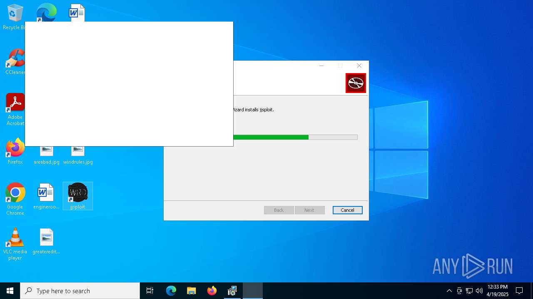Open the clock showing 12:33 PM

(498, 291)
